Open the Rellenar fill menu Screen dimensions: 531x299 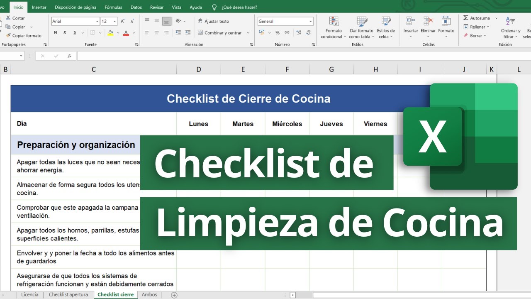[x=476, y=27]
